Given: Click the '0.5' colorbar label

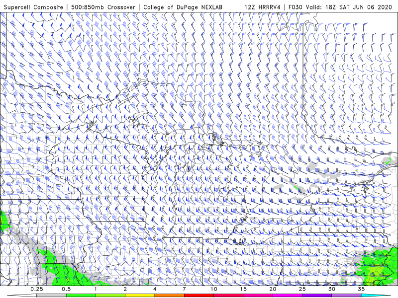Looking at the screenshot, I should click(66, 289).
